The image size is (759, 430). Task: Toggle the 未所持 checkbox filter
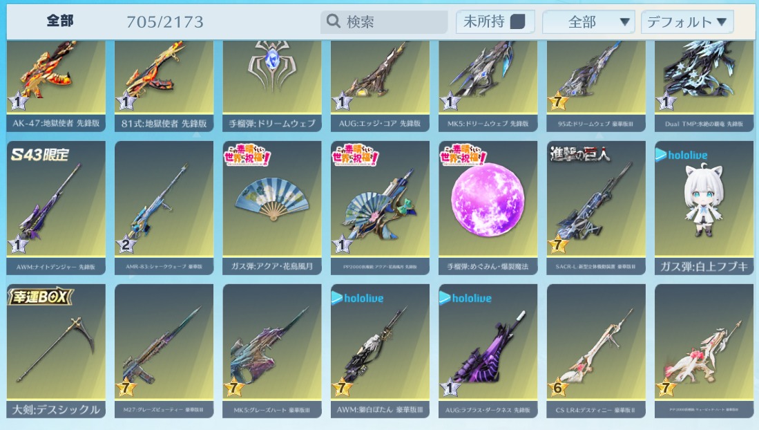click(x=518, y=22)
